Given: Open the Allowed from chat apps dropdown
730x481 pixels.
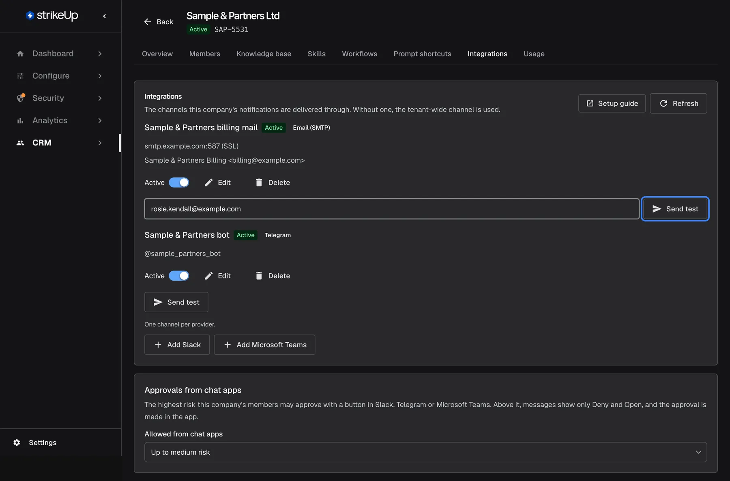Looking at the screenshot, I should [425, 452].
